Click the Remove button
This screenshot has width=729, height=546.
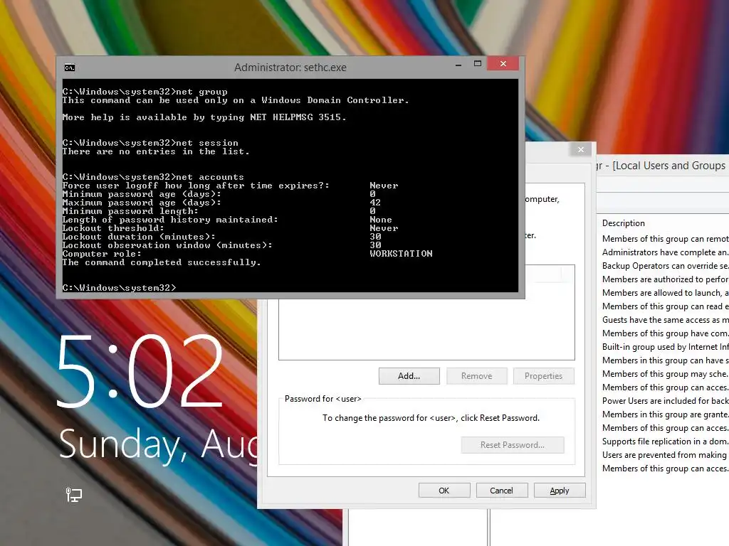tap(476, 376)
